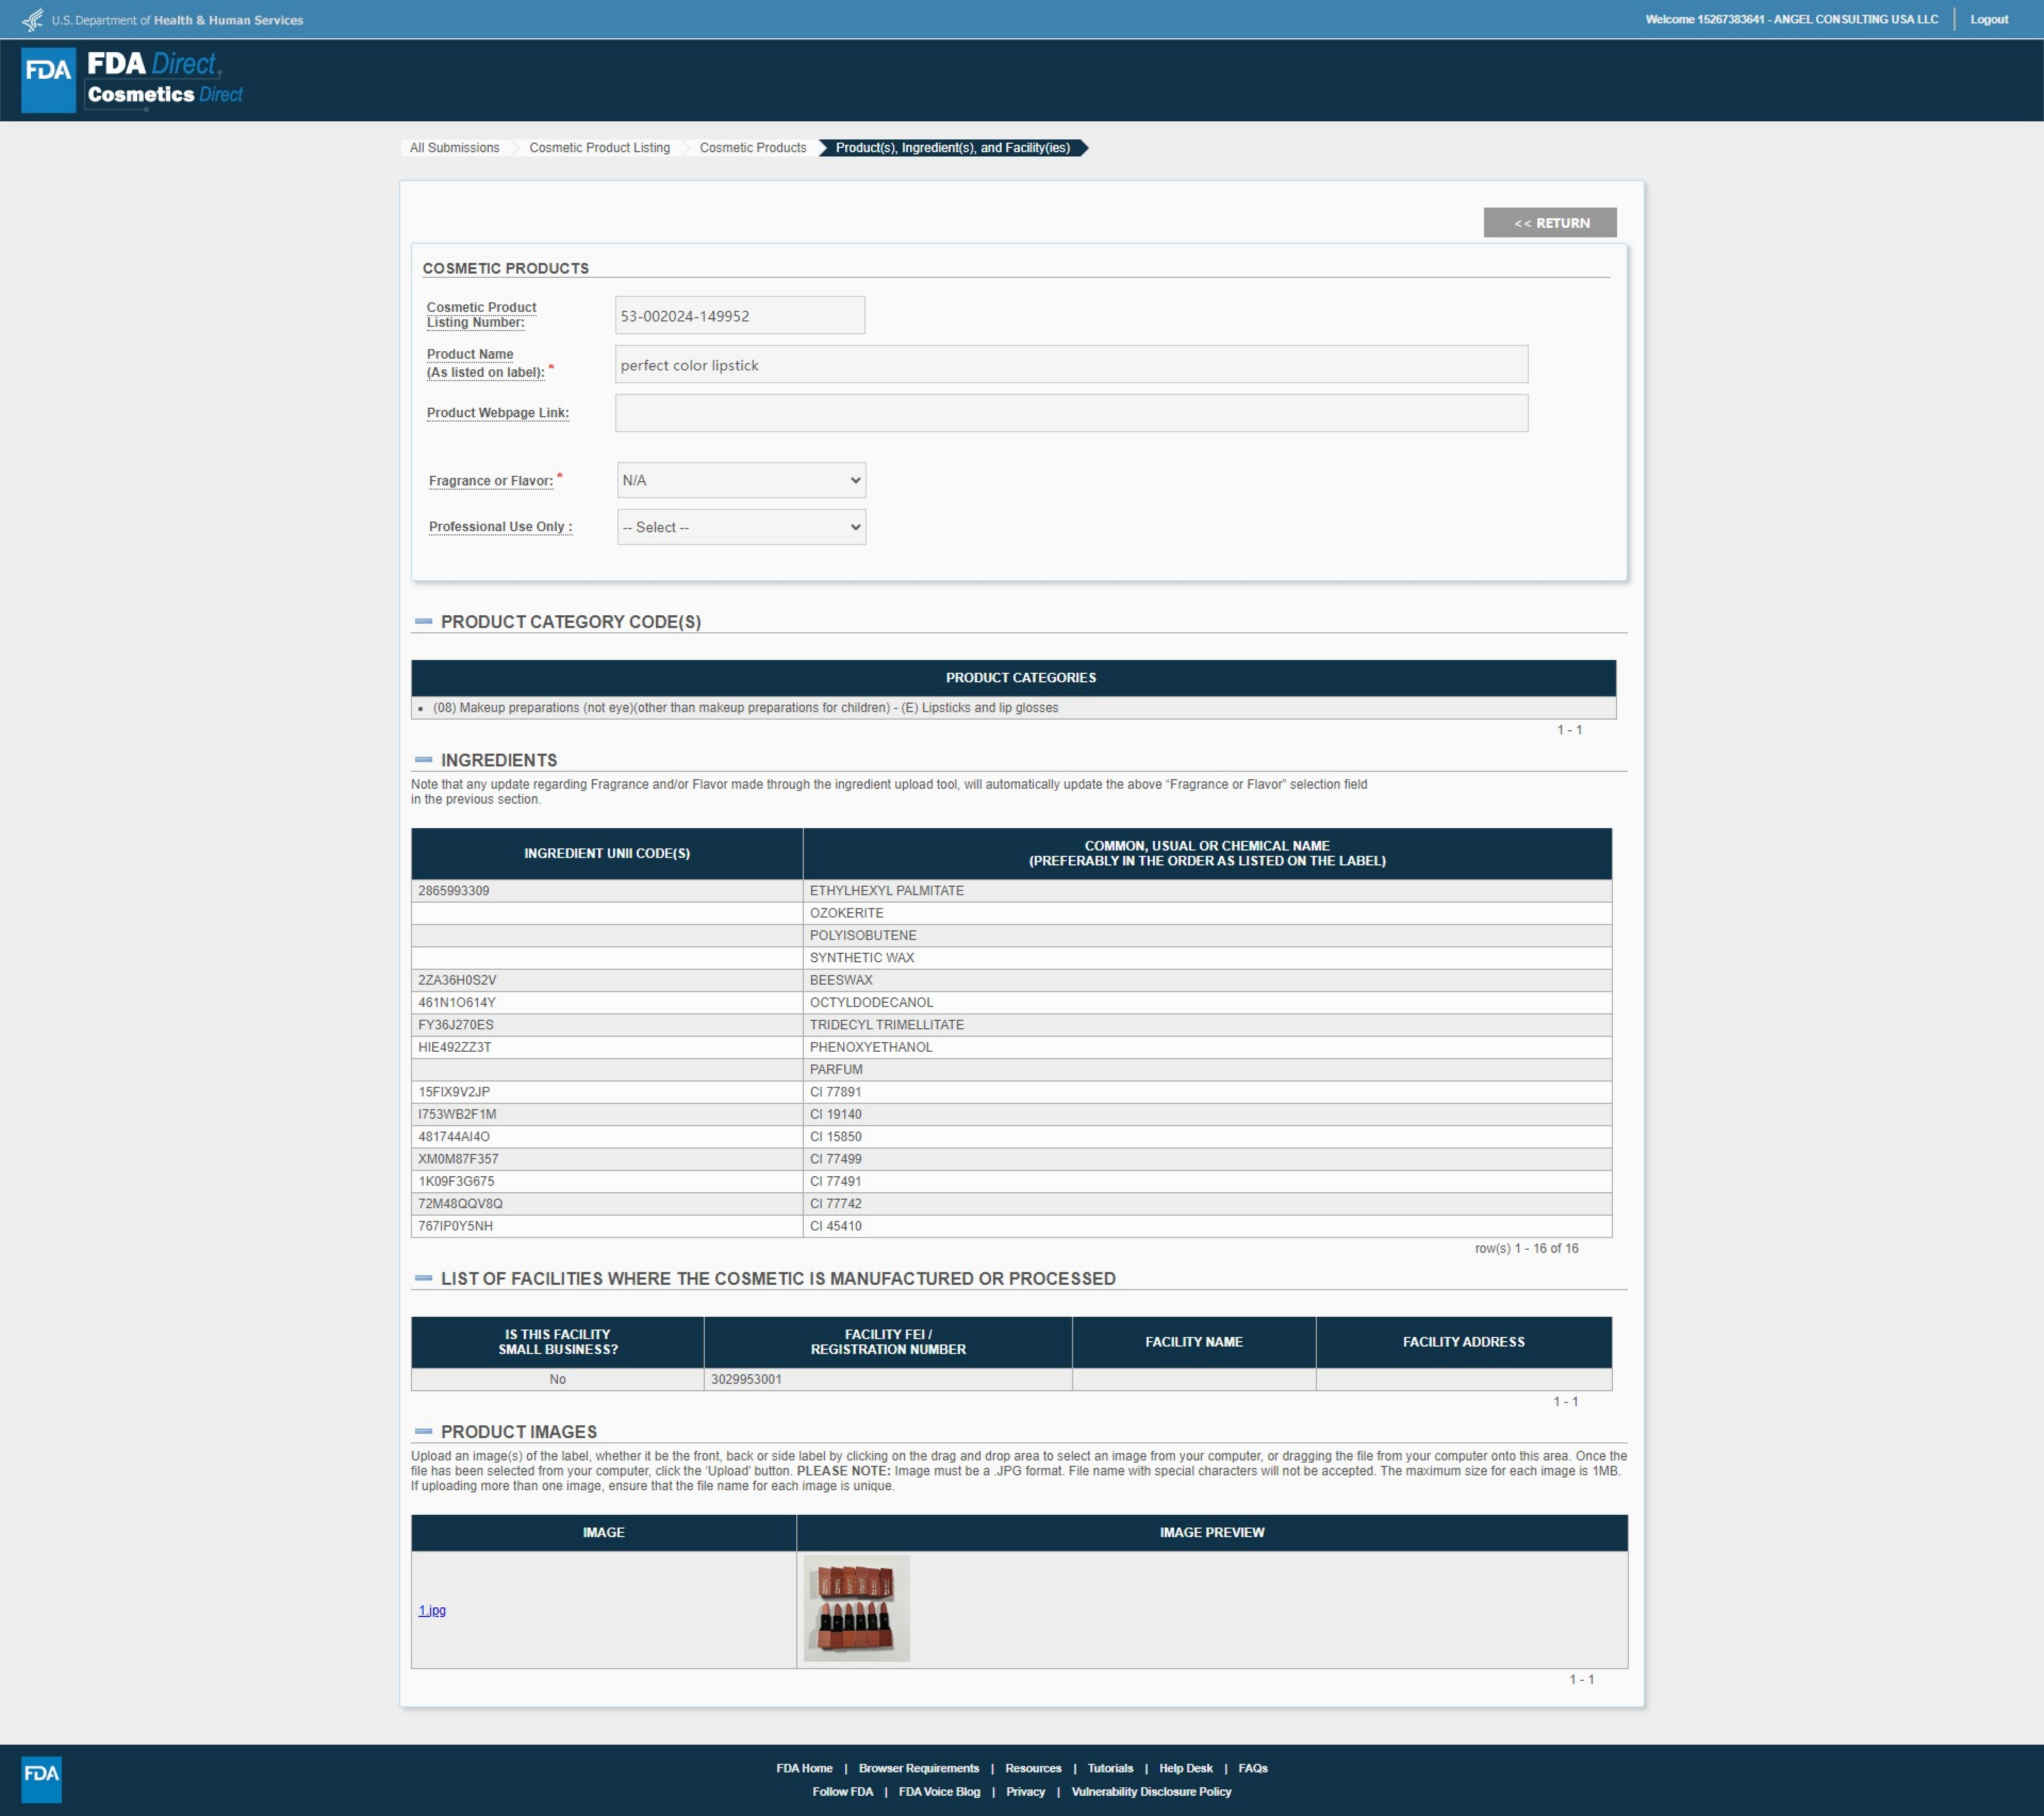Go to All Submissions breadcrumb
This screenshot has height=1816, width=2044.
coord(454,148)
